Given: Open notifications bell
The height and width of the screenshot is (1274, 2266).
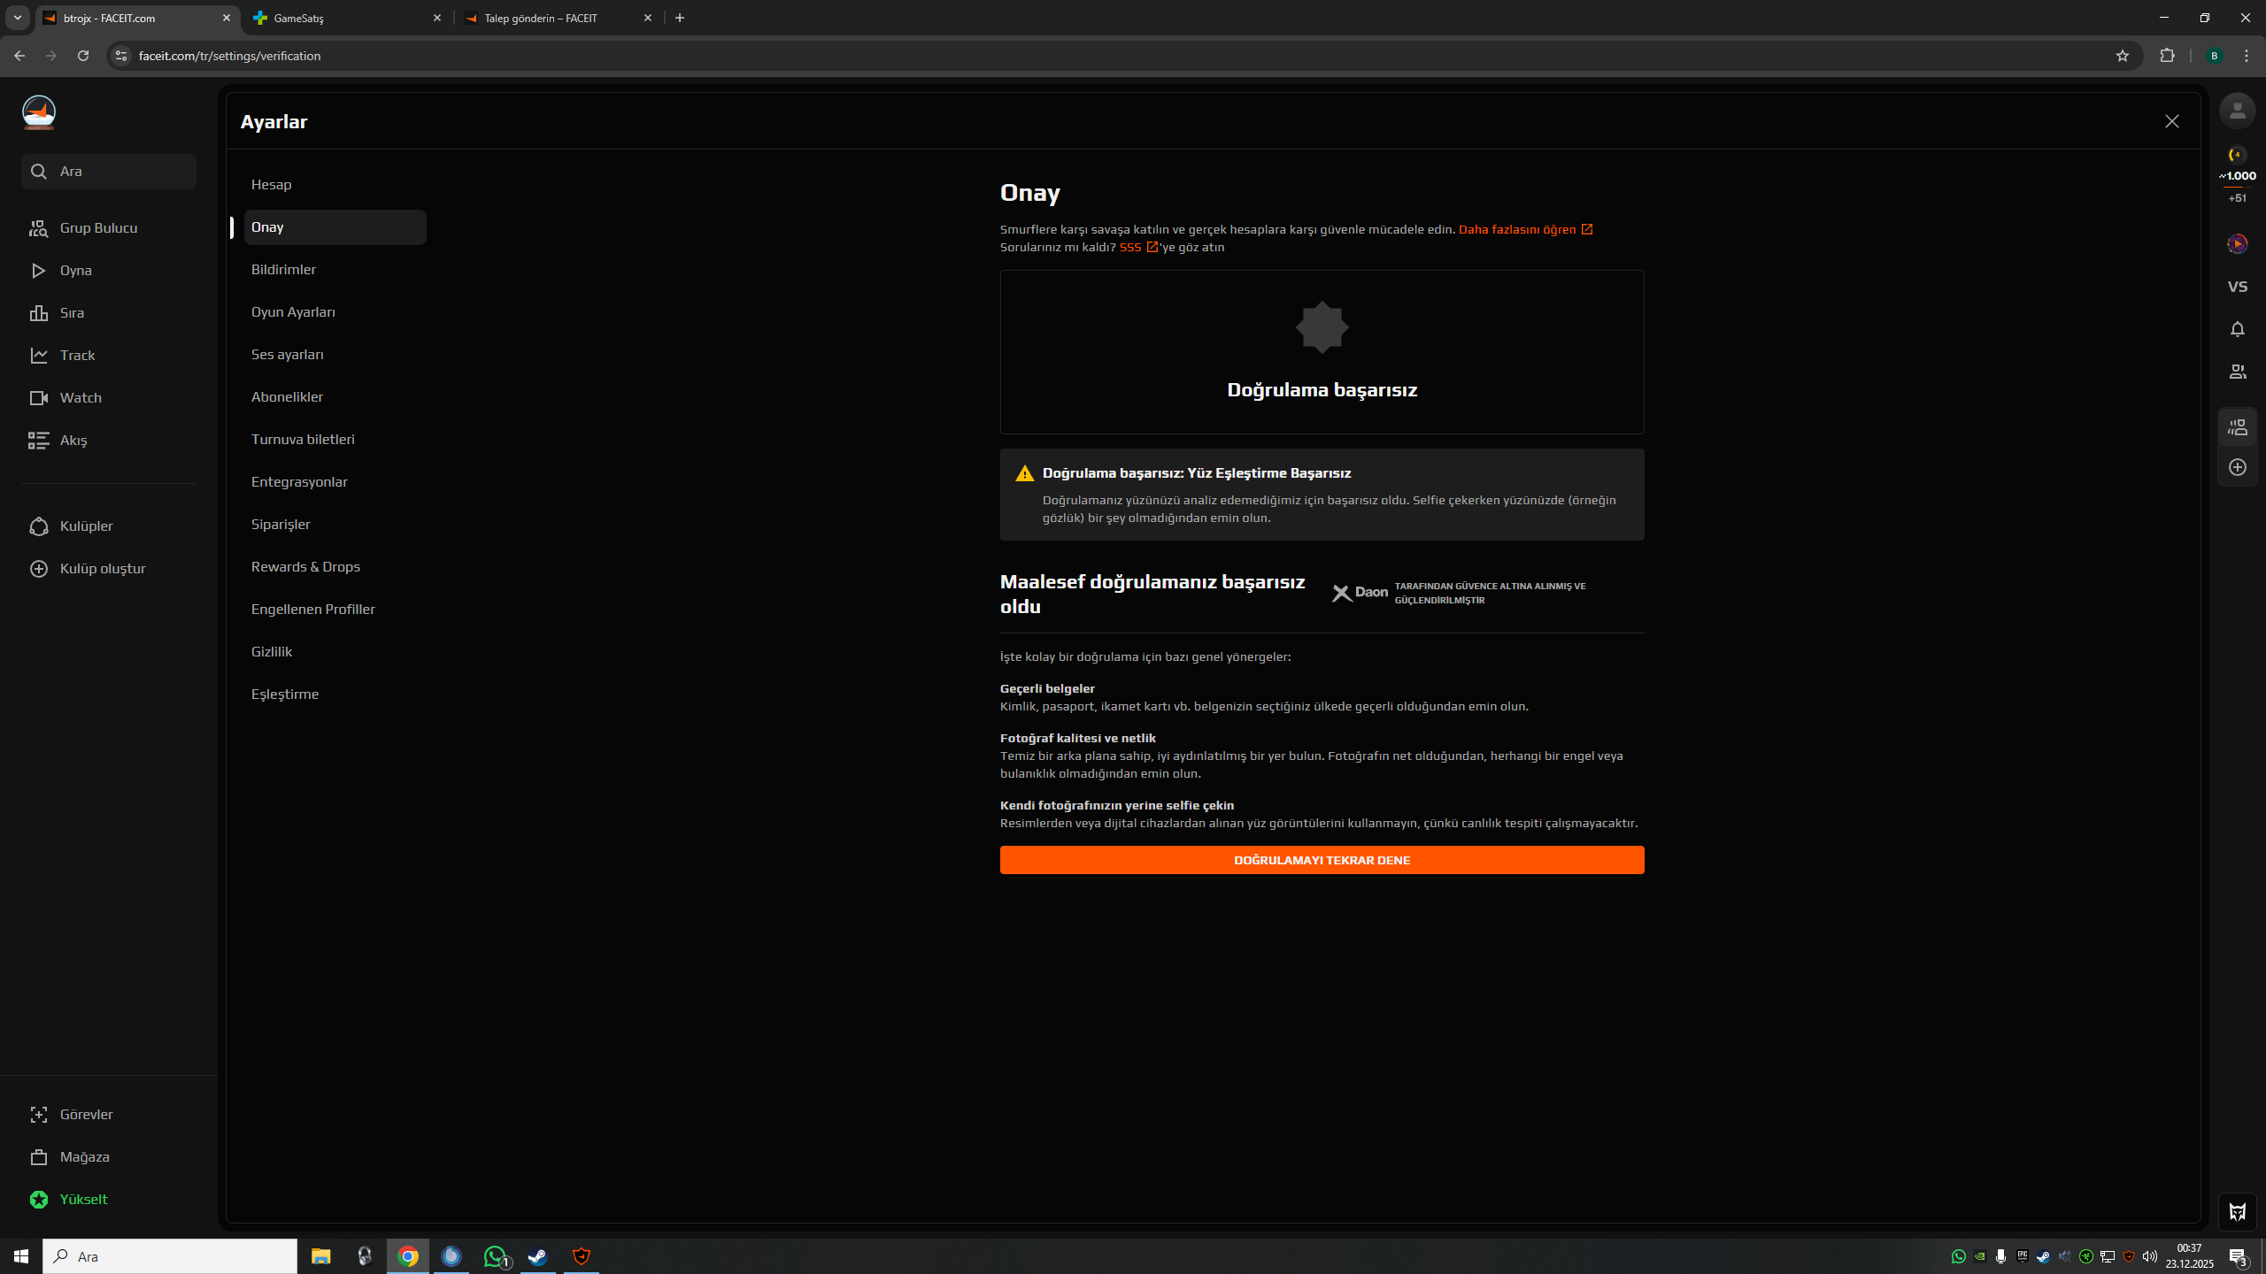Looking at the screenshot, I should click(x=2237, y=329).
